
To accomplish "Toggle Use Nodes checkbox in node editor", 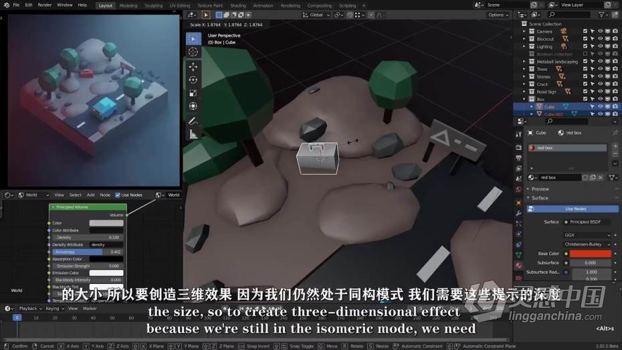I will tap(118, 195).
